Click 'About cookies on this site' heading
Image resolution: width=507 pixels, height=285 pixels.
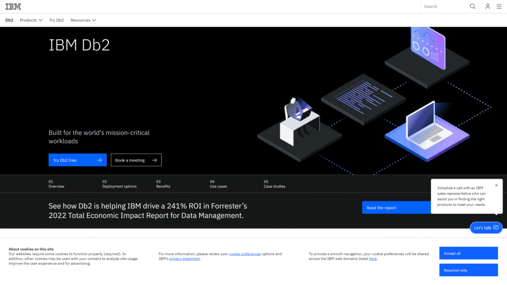point(31,249)
